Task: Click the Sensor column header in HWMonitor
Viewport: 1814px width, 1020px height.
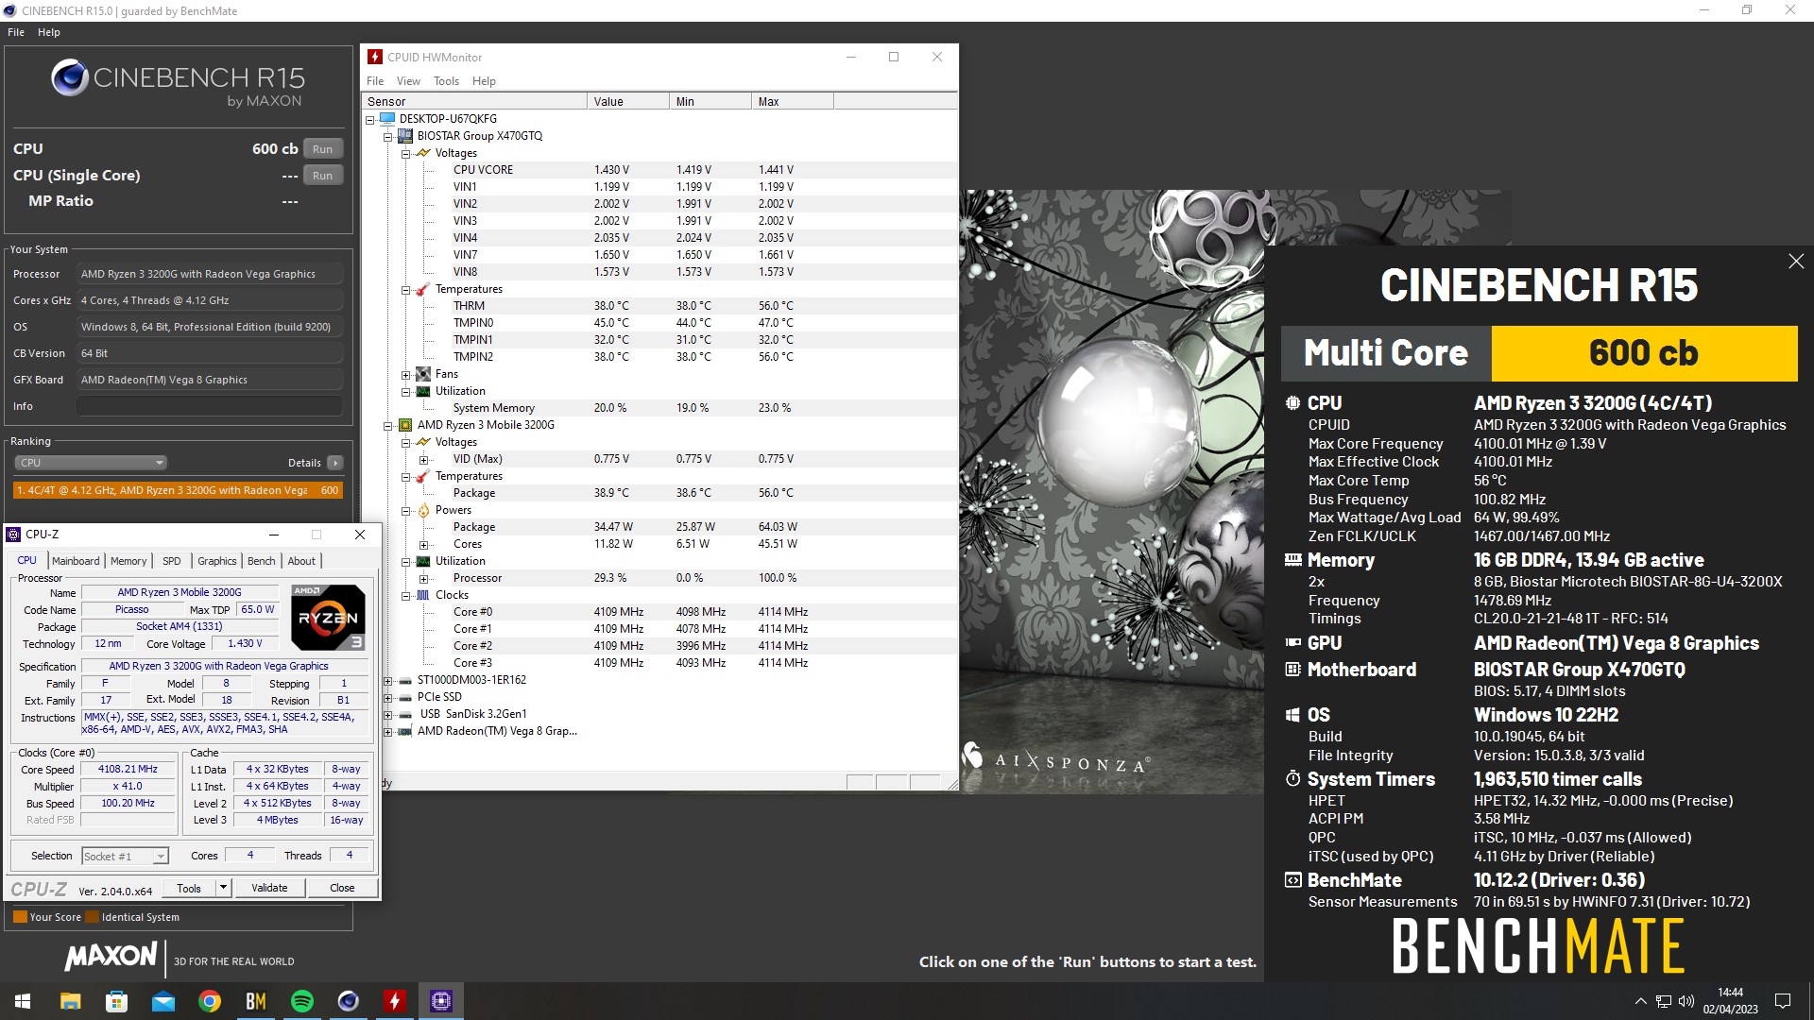Action: [475, 101]
